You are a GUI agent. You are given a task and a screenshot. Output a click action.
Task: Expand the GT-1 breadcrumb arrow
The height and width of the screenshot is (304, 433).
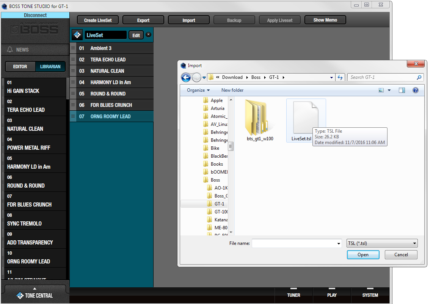click(283, 78)
